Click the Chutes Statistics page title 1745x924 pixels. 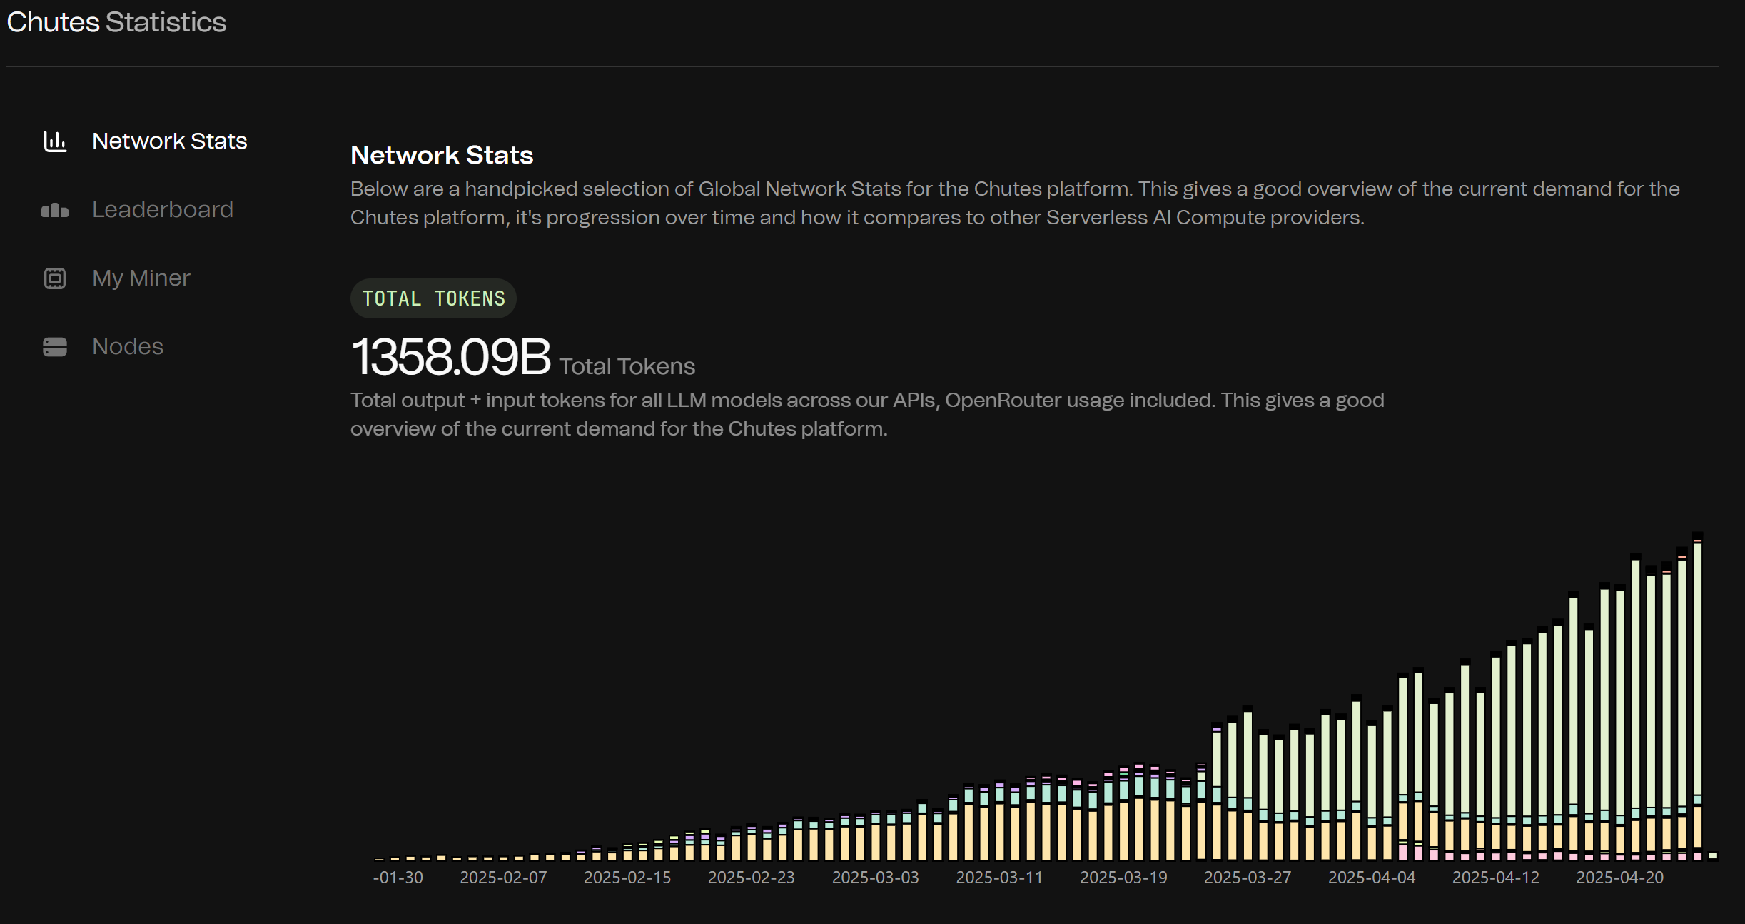click(x=116, y=22)
